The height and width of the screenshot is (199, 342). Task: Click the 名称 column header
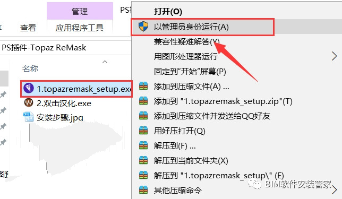(x=30, y=68)
